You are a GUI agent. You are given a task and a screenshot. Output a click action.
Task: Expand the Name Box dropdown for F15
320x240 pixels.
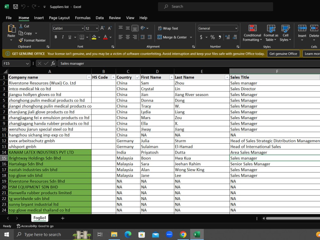coord(27,63)
